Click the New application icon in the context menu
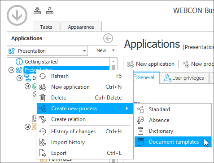 point(43,87)
